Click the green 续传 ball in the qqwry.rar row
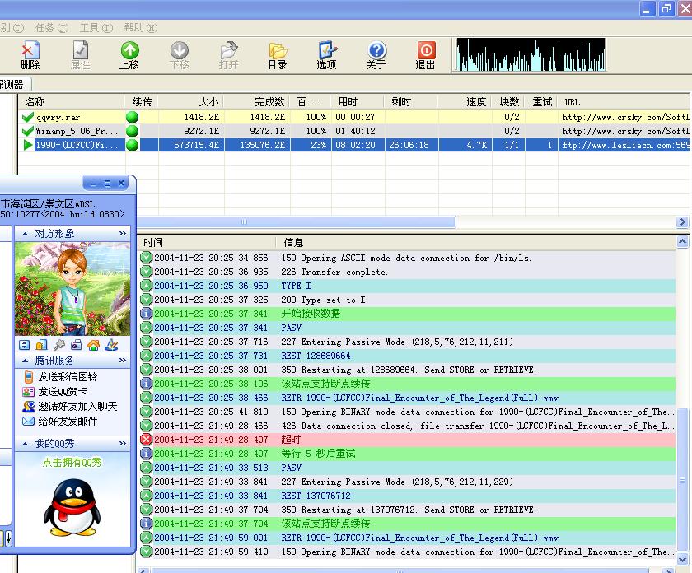 tap(132, 118)
